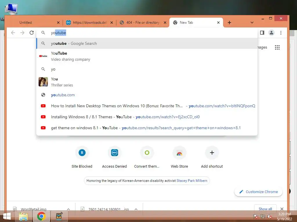This screenshot has width=297, height=222.
Task: Click the You series thumbnail image
Action: click(43, 82)
